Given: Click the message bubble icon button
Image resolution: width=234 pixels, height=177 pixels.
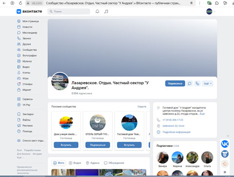Looking at the screenshot, I should point(190,84).
